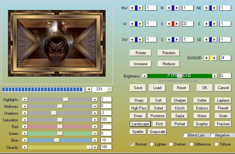
Task: Click the Blue value input field
Action: 106,140
